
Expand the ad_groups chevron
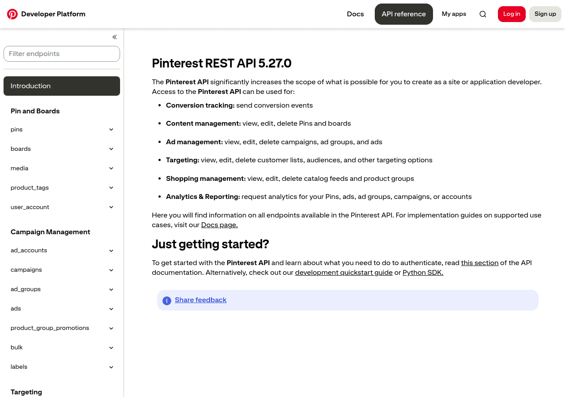pyautogui.click(x=111, y=289)
